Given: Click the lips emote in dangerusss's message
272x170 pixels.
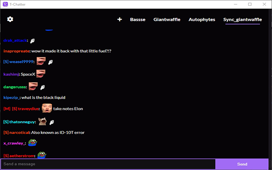Looking at the screenshot, I should click(33, 86).
